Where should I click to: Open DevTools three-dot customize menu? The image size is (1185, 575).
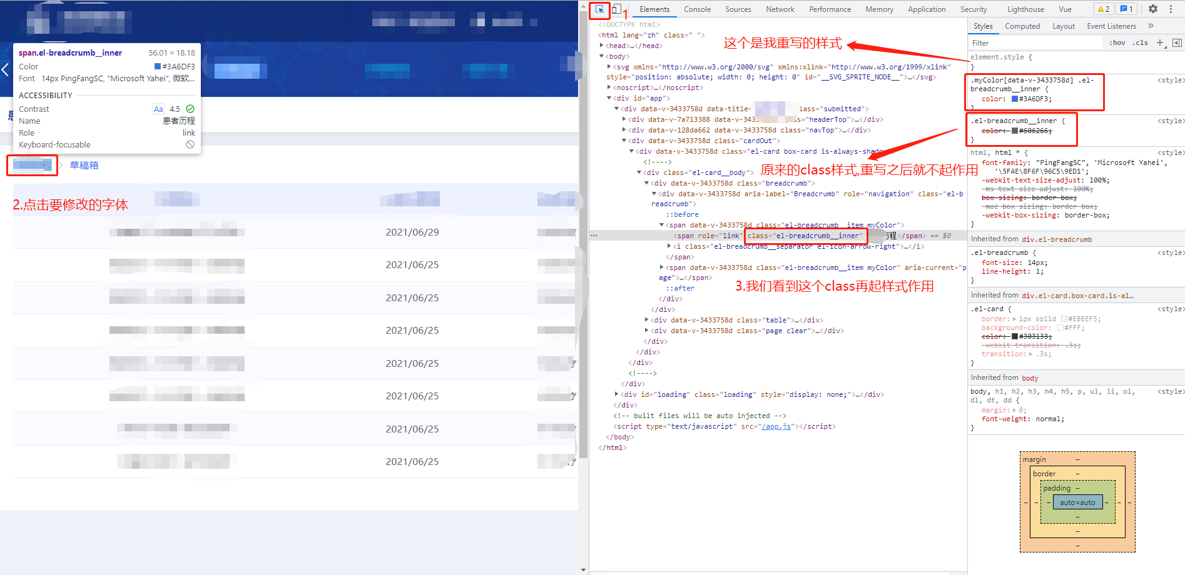(x=1171, y=9)
